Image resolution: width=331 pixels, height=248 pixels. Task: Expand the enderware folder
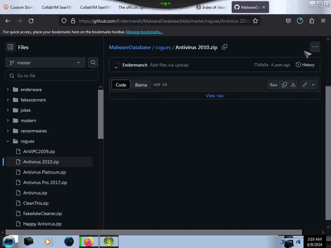pyautogui.click(x=8, y=89)
